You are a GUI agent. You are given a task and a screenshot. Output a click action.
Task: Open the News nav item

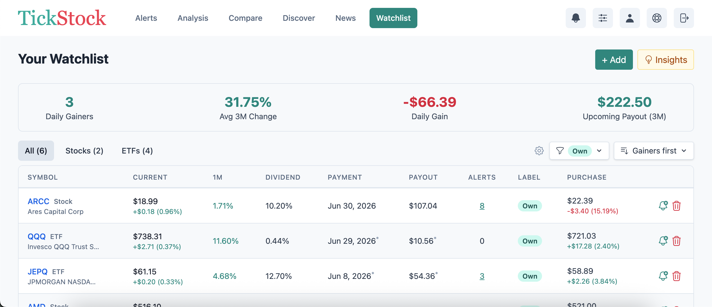pyautogui.click(x=346, y=18)
